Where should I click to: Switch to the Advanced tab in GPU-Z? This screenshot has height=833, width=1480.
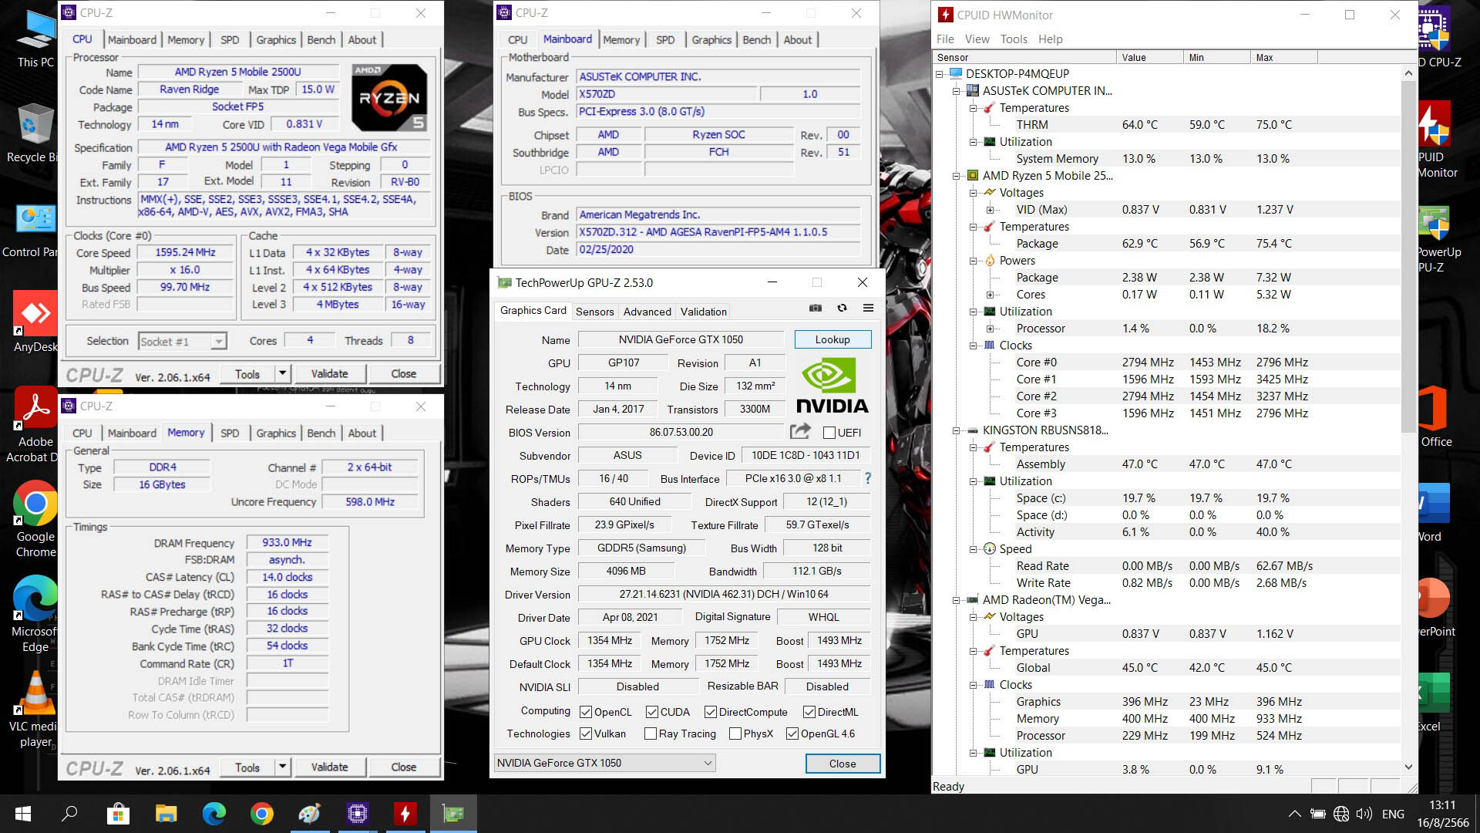[647, 312]
